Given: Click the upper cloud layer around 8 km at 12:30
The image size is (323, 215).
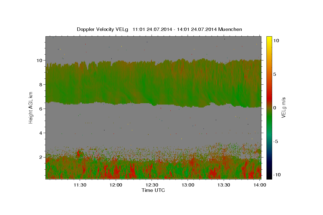Looking at the screenshot, I should (x=152, y=84).
